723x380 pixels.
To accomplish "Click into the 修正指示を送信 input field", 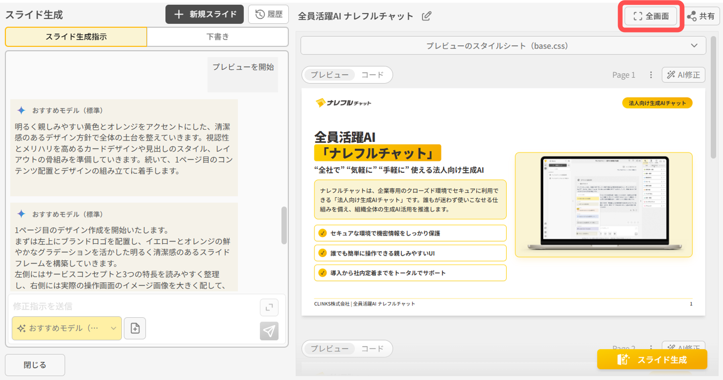I will (133, 306).
